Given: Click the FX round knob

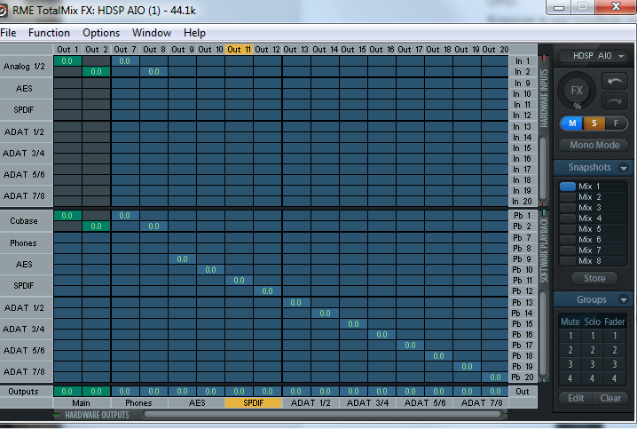Looking at the screenshot, I should tap(577, 91).
